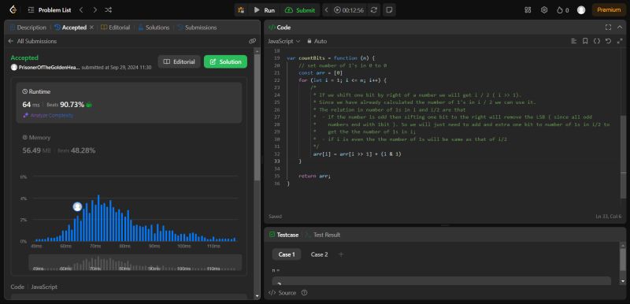Screen dimensions: 630x304
Task: Open the layout manager icon
Action: pyautogui.click(x=528, y=10)
